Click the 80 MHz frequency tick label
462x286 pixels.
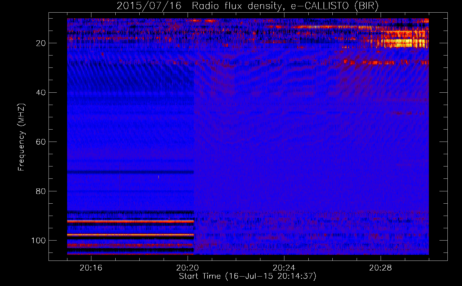tap(41, 191)
